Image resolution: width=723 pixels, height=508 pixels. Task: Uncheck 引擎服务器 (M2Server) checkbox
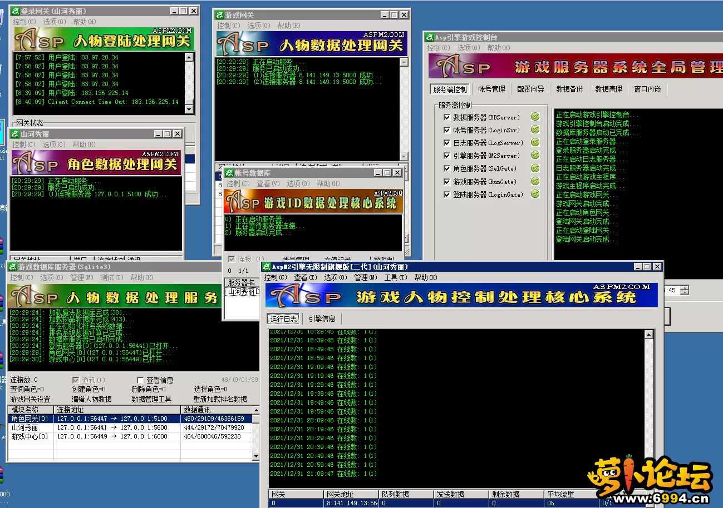447,156
